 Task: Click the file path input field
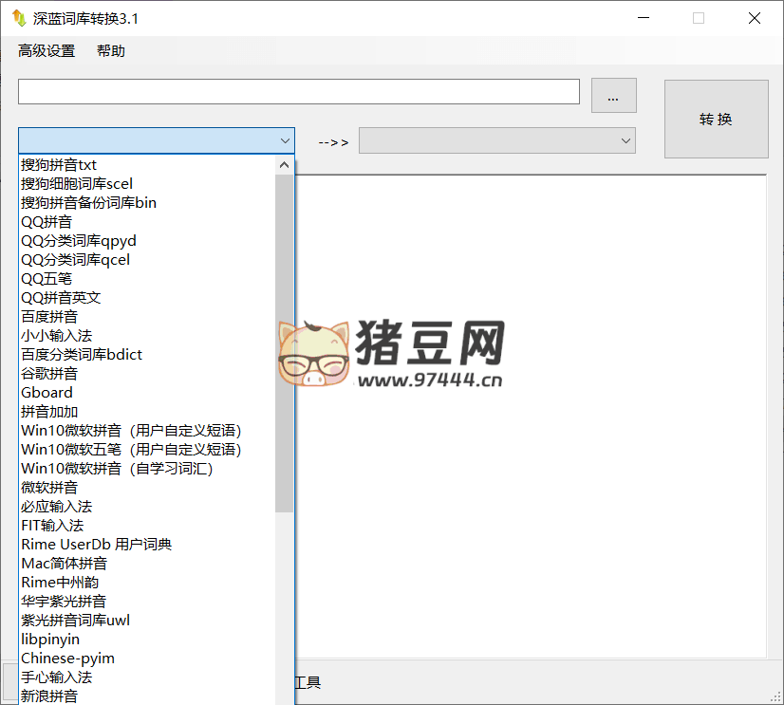tap(299, 91)
